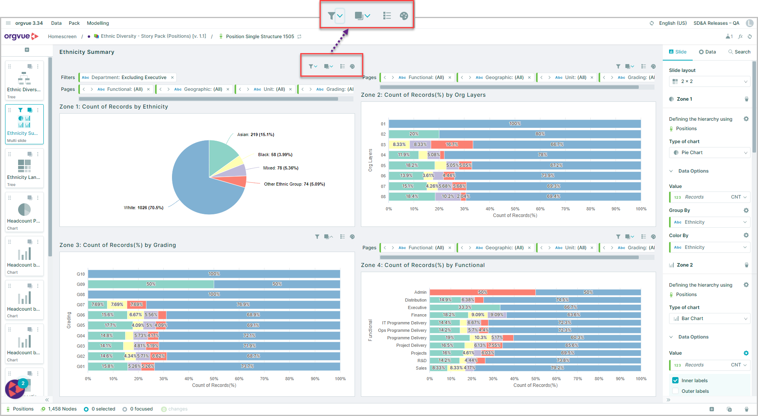Click Zone 3 filter icon
The image size is (758, 416).
tap(317, 237)
